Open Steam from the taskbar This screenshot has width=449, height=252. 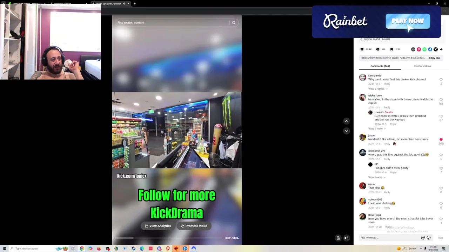pyautogui.click(x=133, y=249)
